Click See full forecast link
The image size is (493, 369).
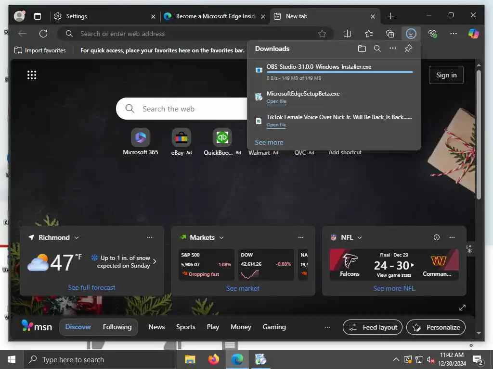(91, 287)
